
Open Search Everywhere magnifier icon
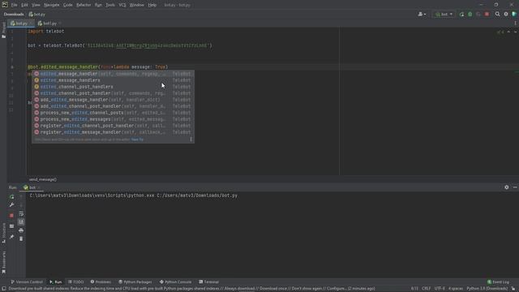coord(497,15)
